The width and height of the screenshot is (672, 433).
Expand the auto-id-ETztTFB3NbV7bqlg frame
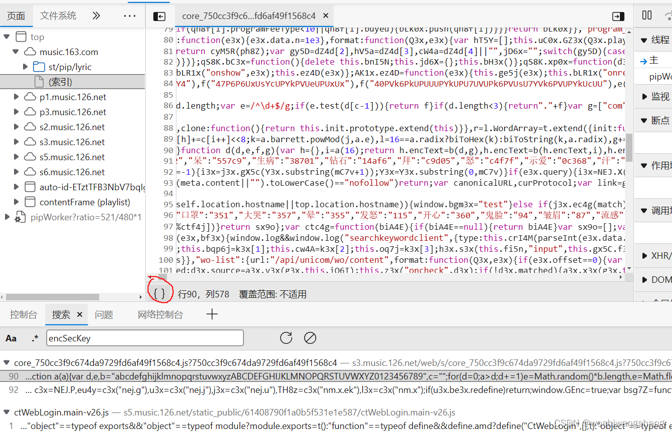[x=16, y=187]
